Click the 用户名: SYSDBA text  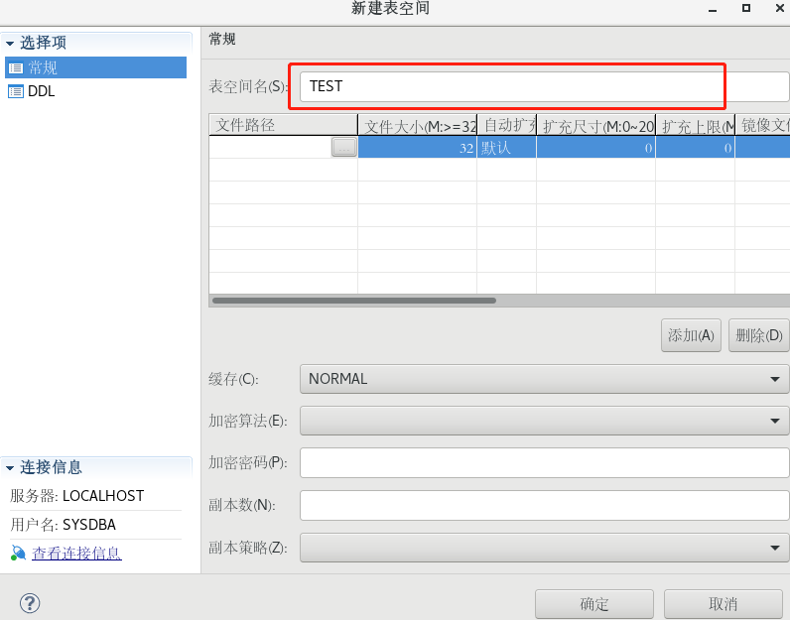pos(63,525)
